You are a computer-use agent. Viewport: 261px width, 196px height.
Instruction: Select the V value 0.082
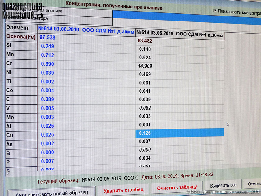[x=145, y=108]
